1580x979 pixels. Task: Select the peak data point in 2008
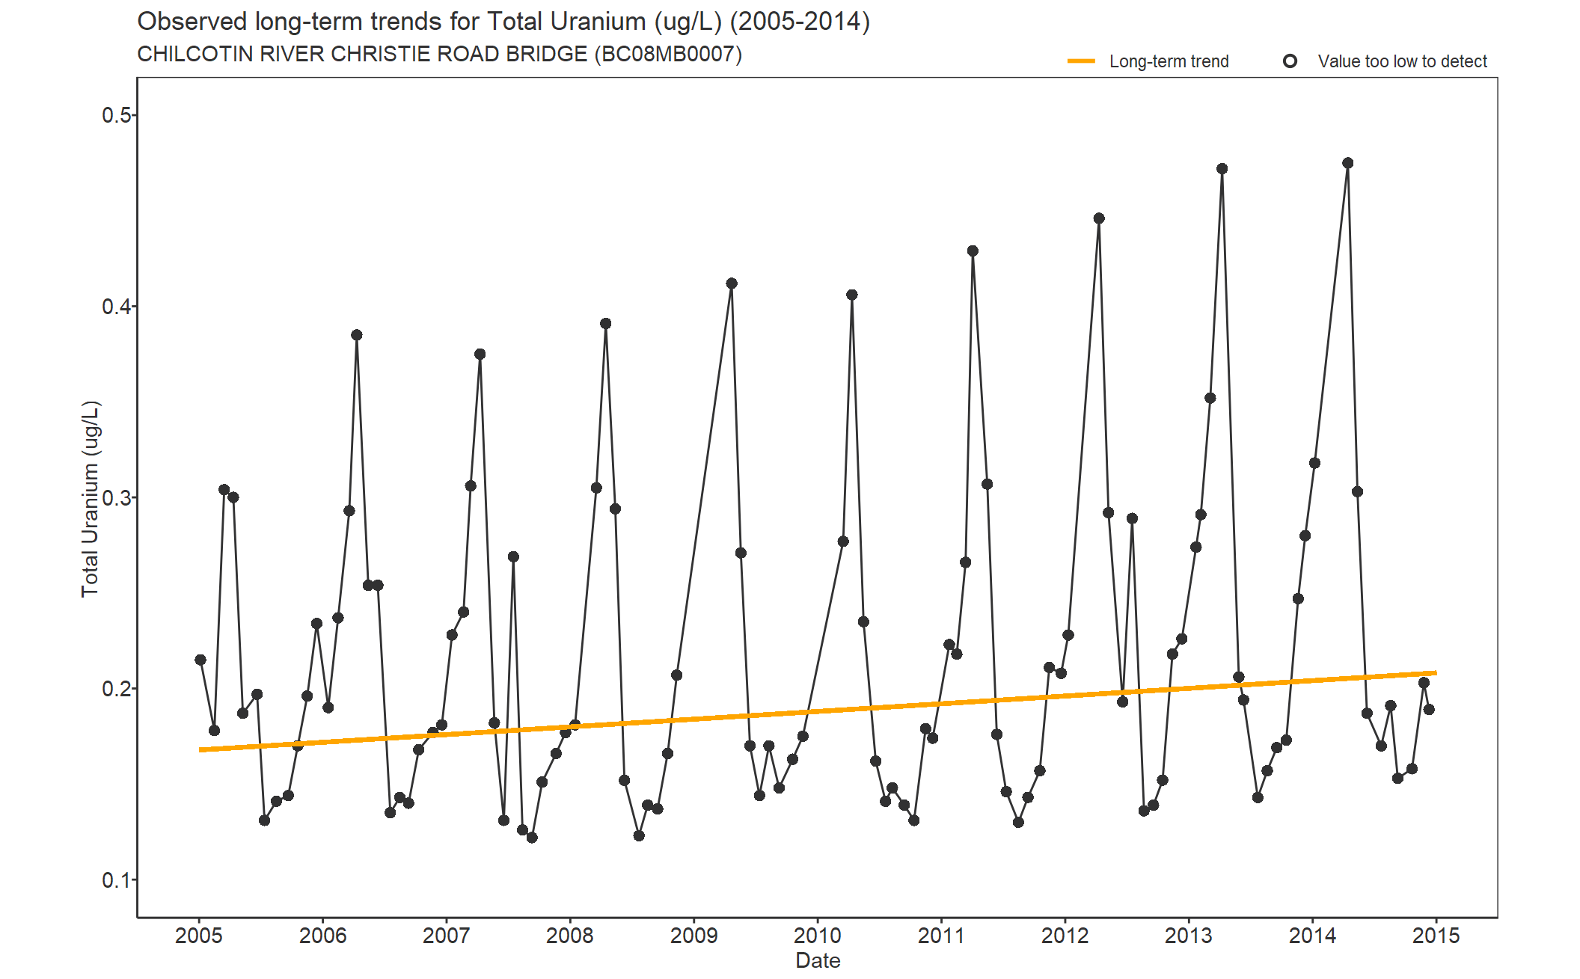(606, 324)
